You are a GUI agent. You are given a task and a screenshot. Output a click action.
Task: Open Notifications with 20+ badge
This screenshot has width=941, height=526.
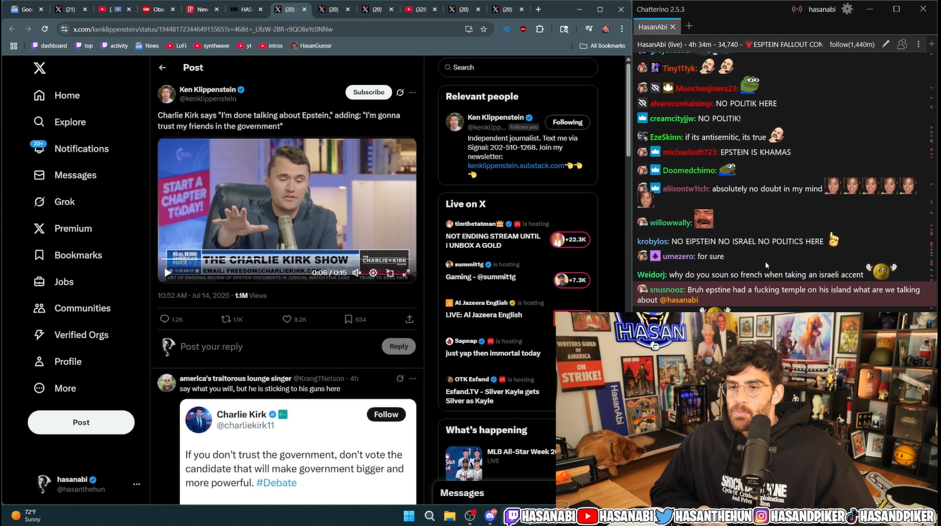pos(71,148)
